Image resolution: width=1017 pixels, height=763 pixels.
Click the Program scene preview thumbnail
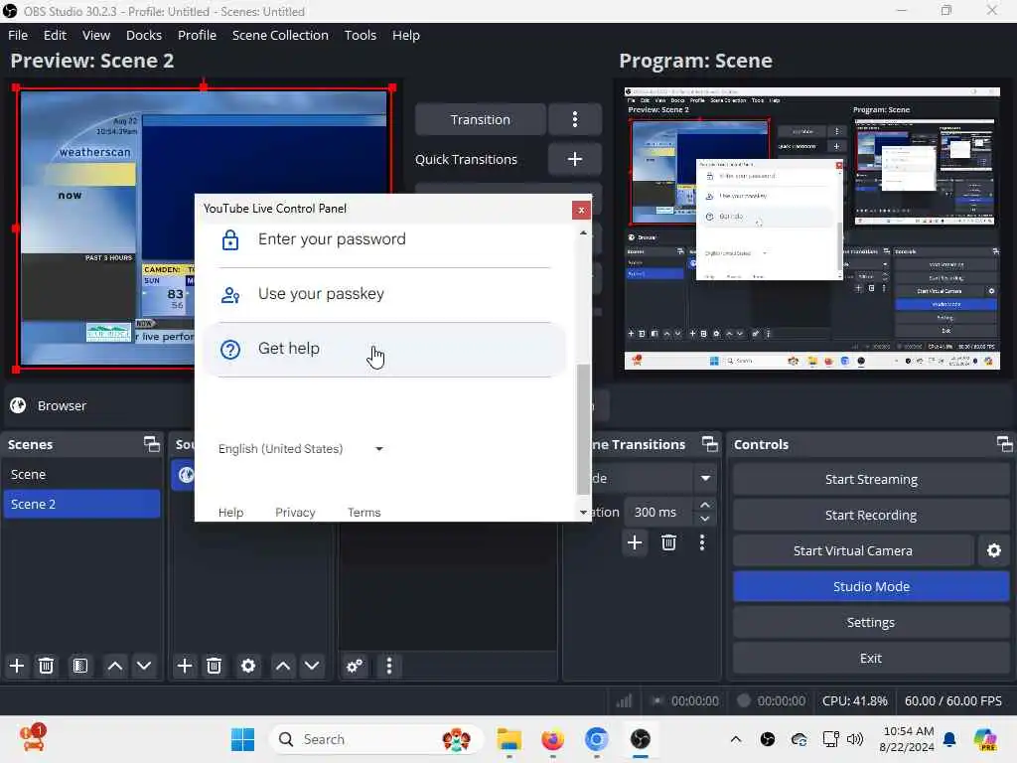812,229
